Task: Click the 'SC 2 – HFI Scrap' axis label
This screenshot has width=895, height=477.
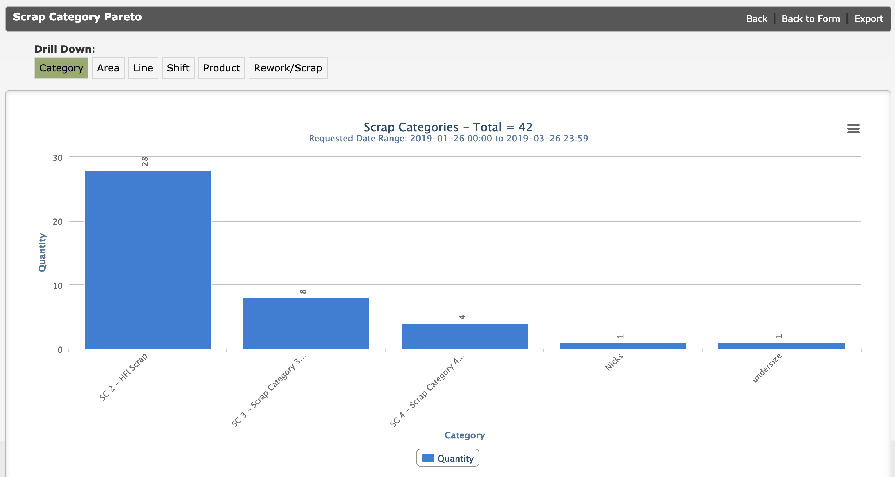Action: (x=123, y=377)
